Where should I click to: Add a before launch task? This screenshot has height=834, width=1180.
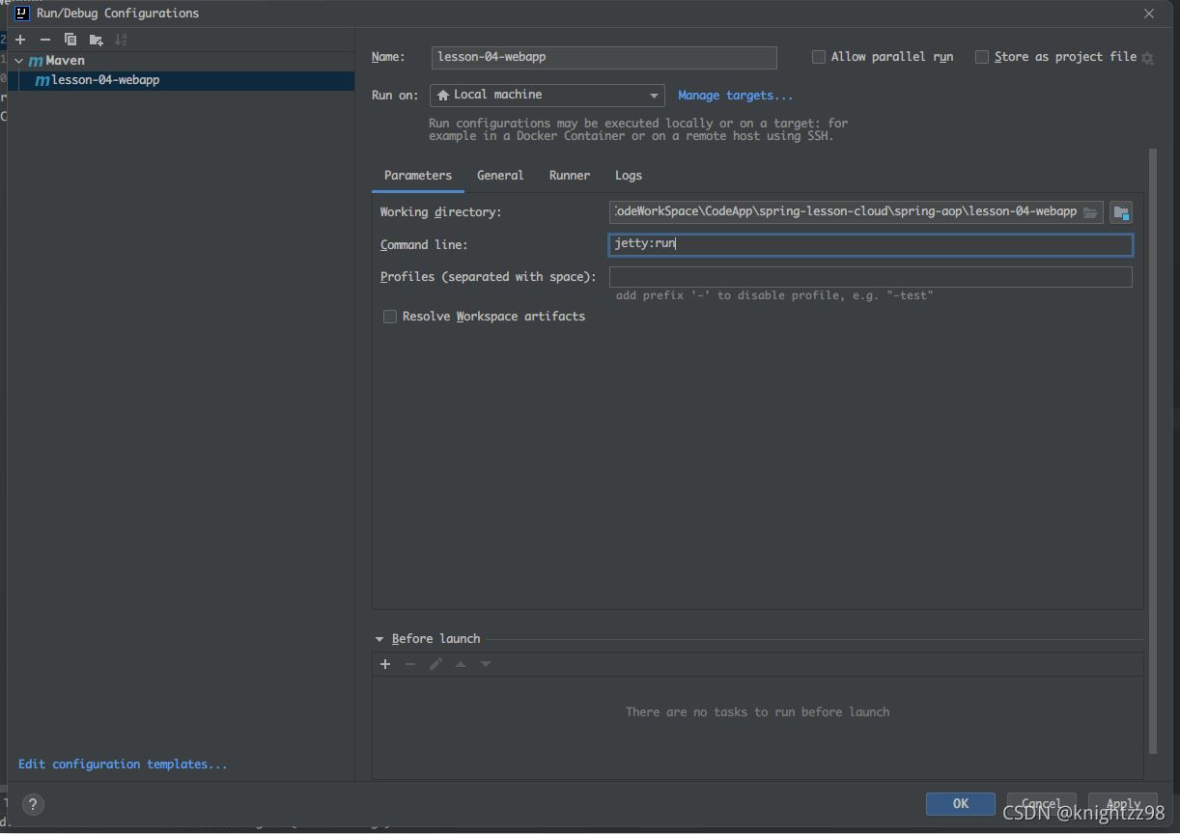[x=385, y=664]
